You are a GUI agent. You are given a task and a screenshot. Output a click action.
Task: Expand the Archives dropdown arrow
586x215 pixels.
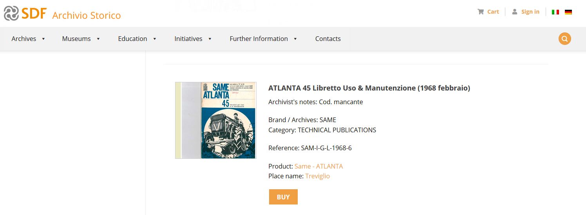pyautogui.click(x=43, y=39)
